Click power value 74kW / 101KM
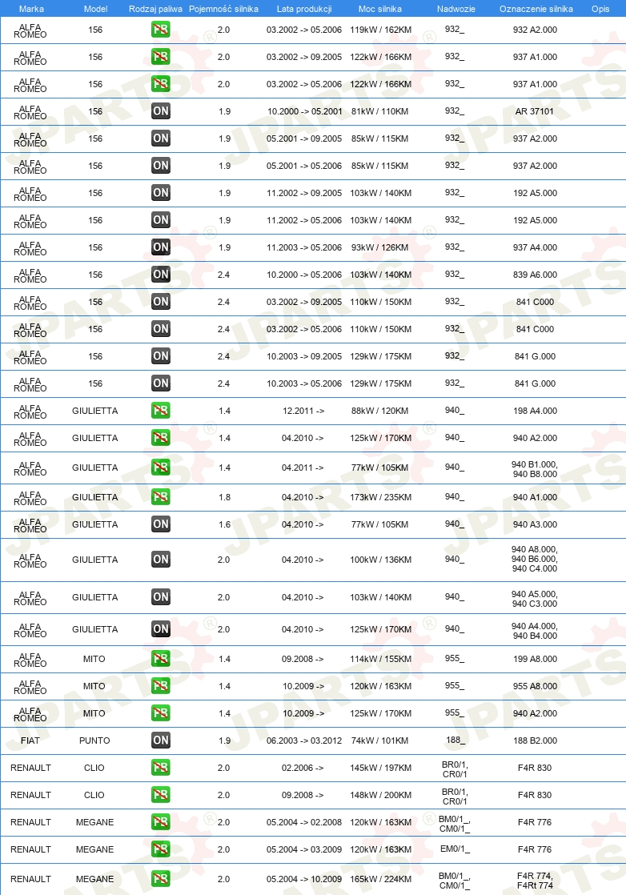The width and height of the screenshot is (626, 895). [380, 740]
